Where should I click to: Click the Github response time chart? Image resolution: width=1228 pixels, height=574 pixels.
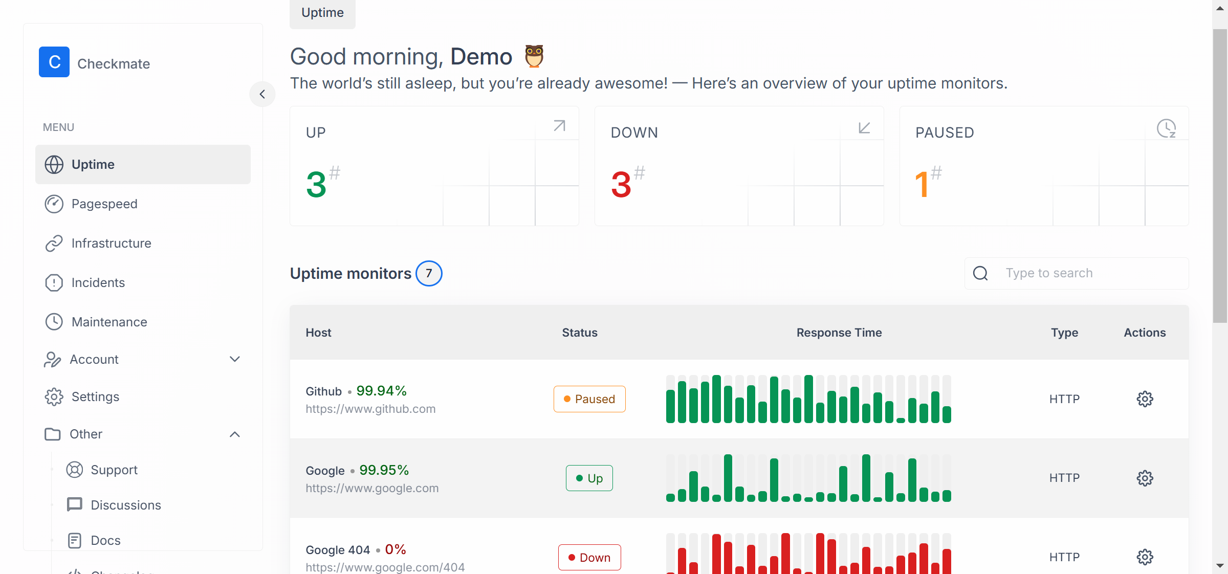pos(808,399)
